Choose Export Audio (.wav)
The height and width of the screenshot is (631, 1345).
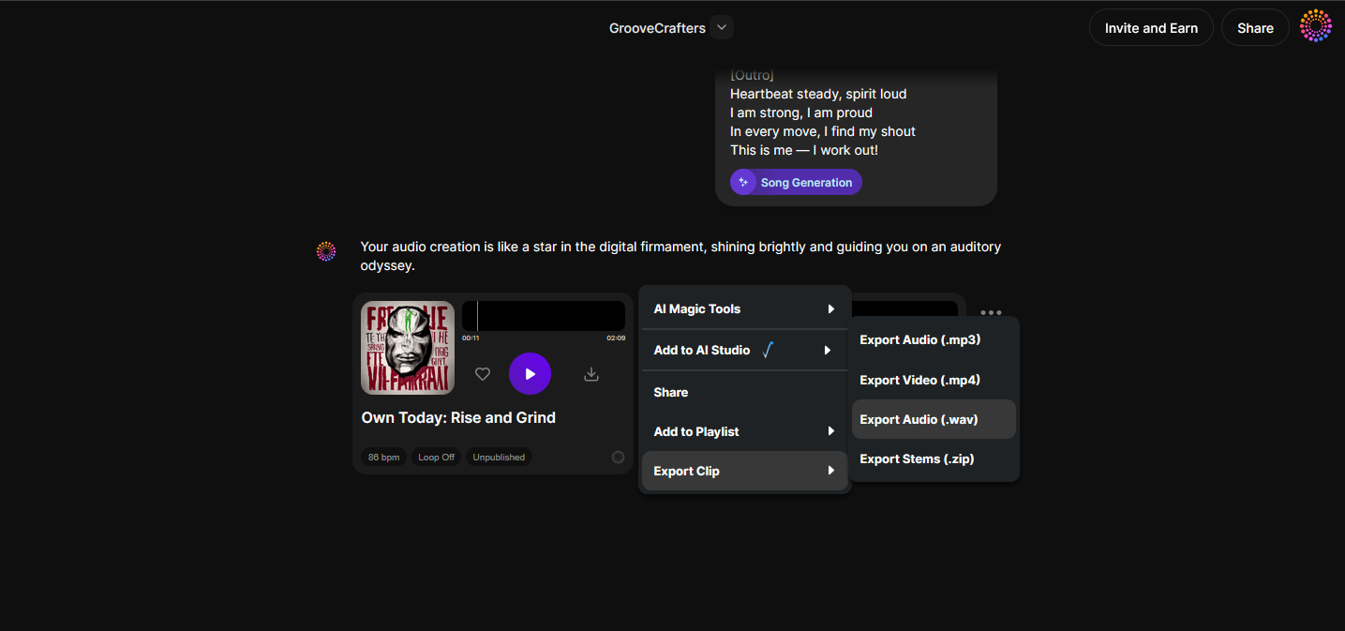coord(934,419)
